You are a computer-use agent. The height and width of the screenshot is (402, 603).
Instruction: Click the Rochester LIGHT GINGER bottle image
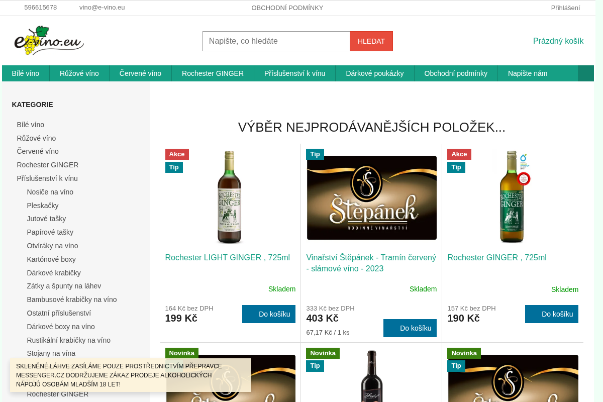tap(230, 197)
